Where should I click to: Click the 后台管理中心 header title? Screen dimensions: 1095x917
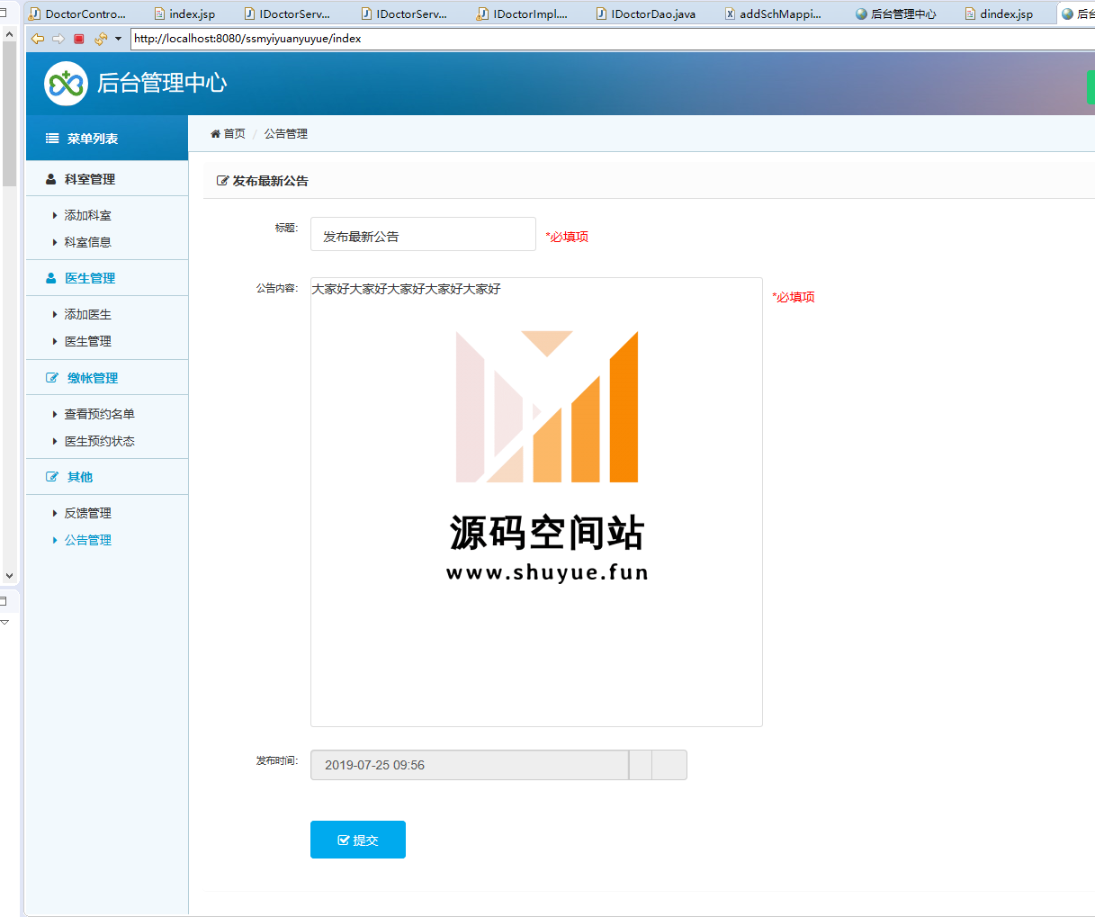point(162,83)
